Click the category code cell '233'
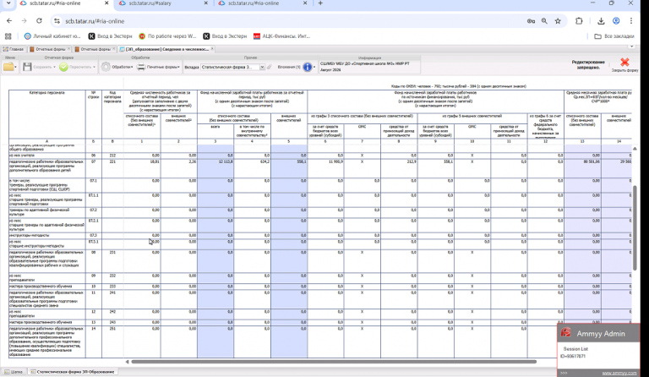This screenshot has width=649, height=377. (x=112, y=287)
